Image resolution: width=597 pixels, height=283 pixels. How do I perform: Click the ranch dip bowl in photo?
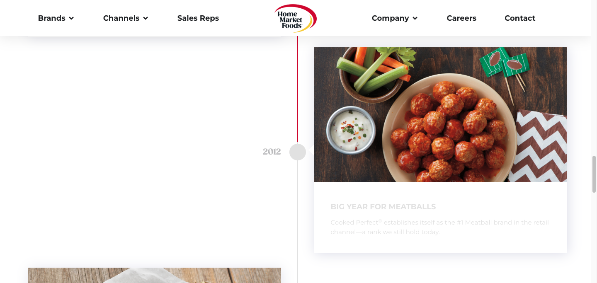(351, 130)
